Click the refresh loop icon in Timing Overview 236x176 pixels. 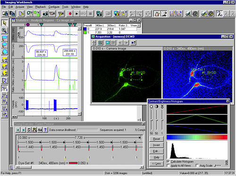coord(29,130)
